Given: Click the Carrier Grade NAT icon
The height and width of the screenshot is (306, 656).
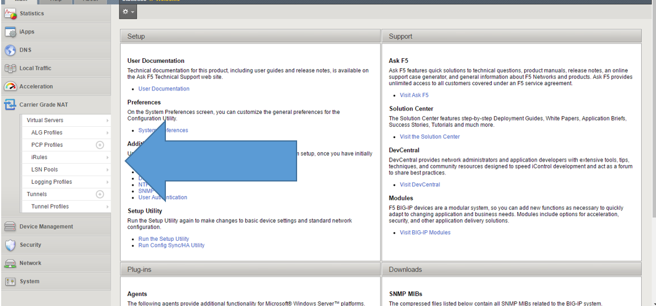Looking at the screenshot, I should (10, 105).
